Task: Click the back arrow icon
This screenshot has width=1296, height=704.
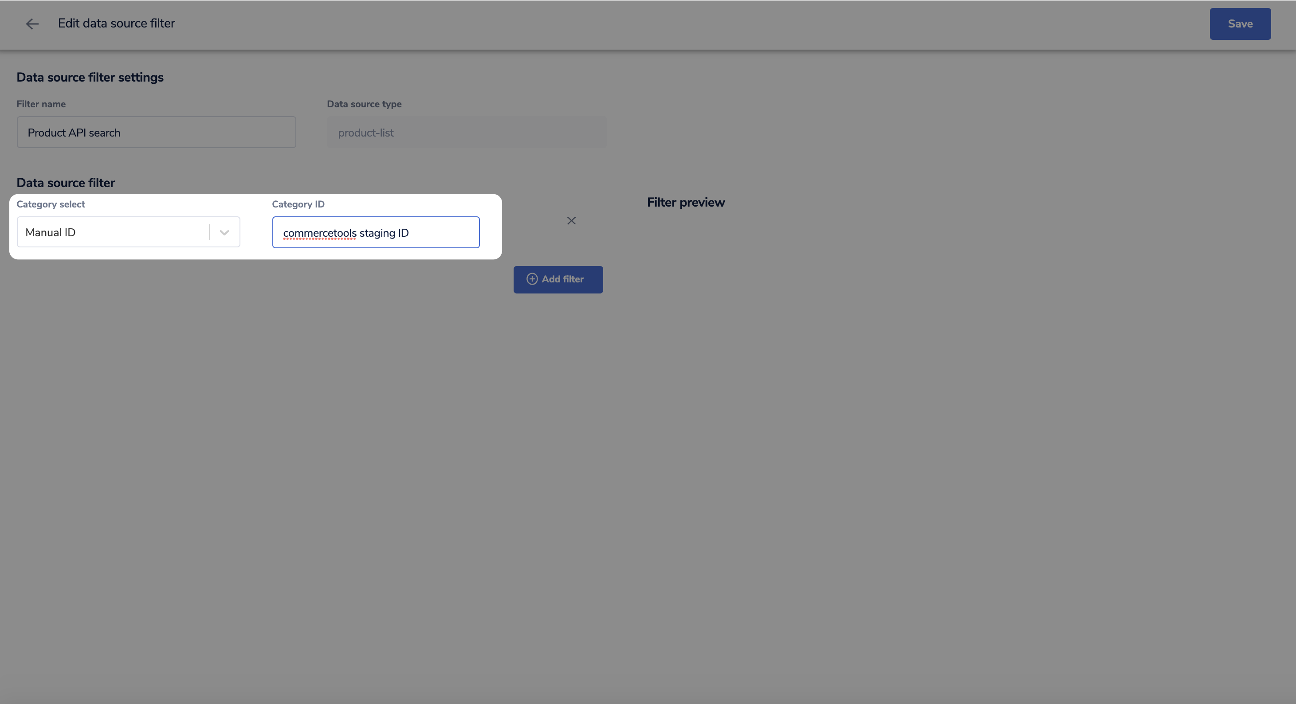Action: pos(32,23)
